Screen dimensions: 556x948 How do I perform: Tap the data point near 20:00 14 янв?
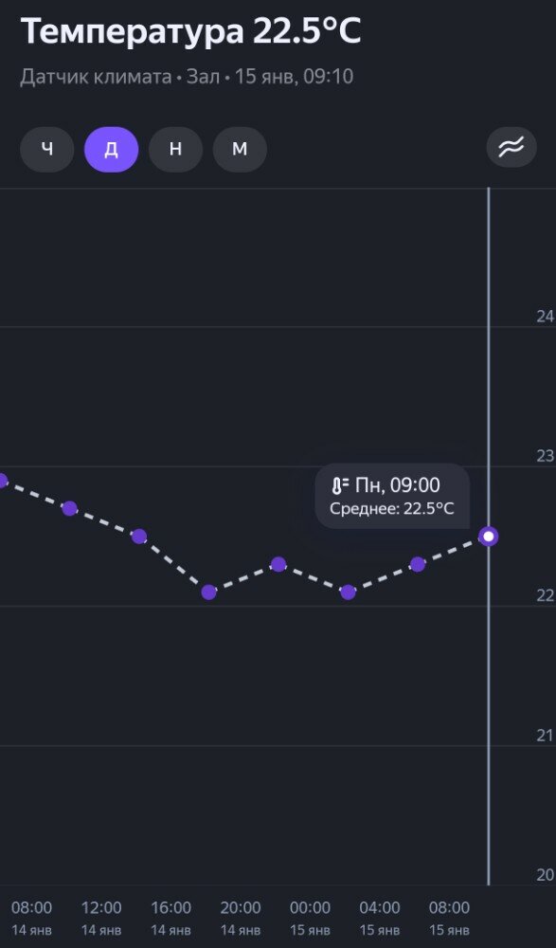click(x=208, y=592)
